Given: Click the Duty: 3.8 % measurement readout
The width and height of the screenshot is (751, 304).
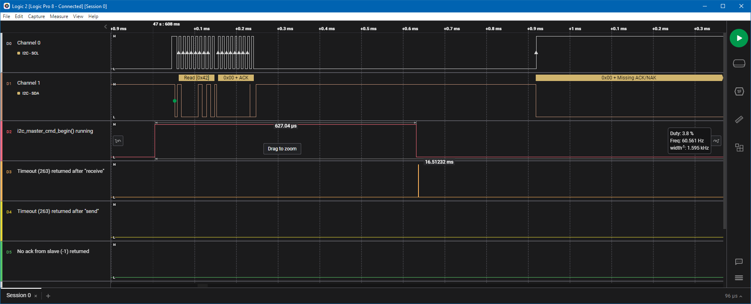Looking at the screenshot, I should tap(682, 134).
